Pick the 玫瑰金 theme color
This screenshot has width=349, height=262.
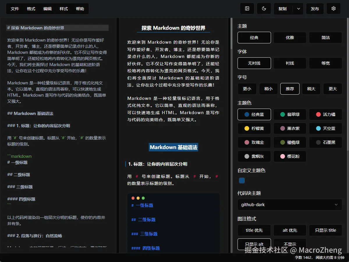254,142
